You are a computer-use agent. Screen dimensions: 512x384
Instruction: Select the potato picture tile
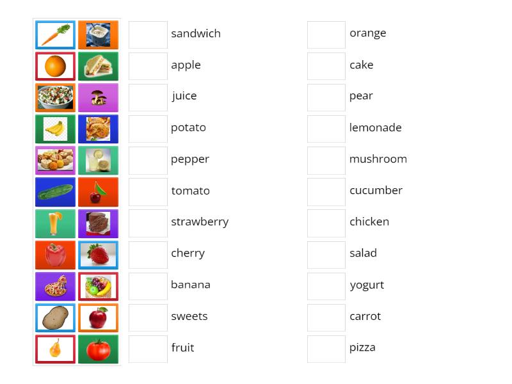(x=55, y=317)
